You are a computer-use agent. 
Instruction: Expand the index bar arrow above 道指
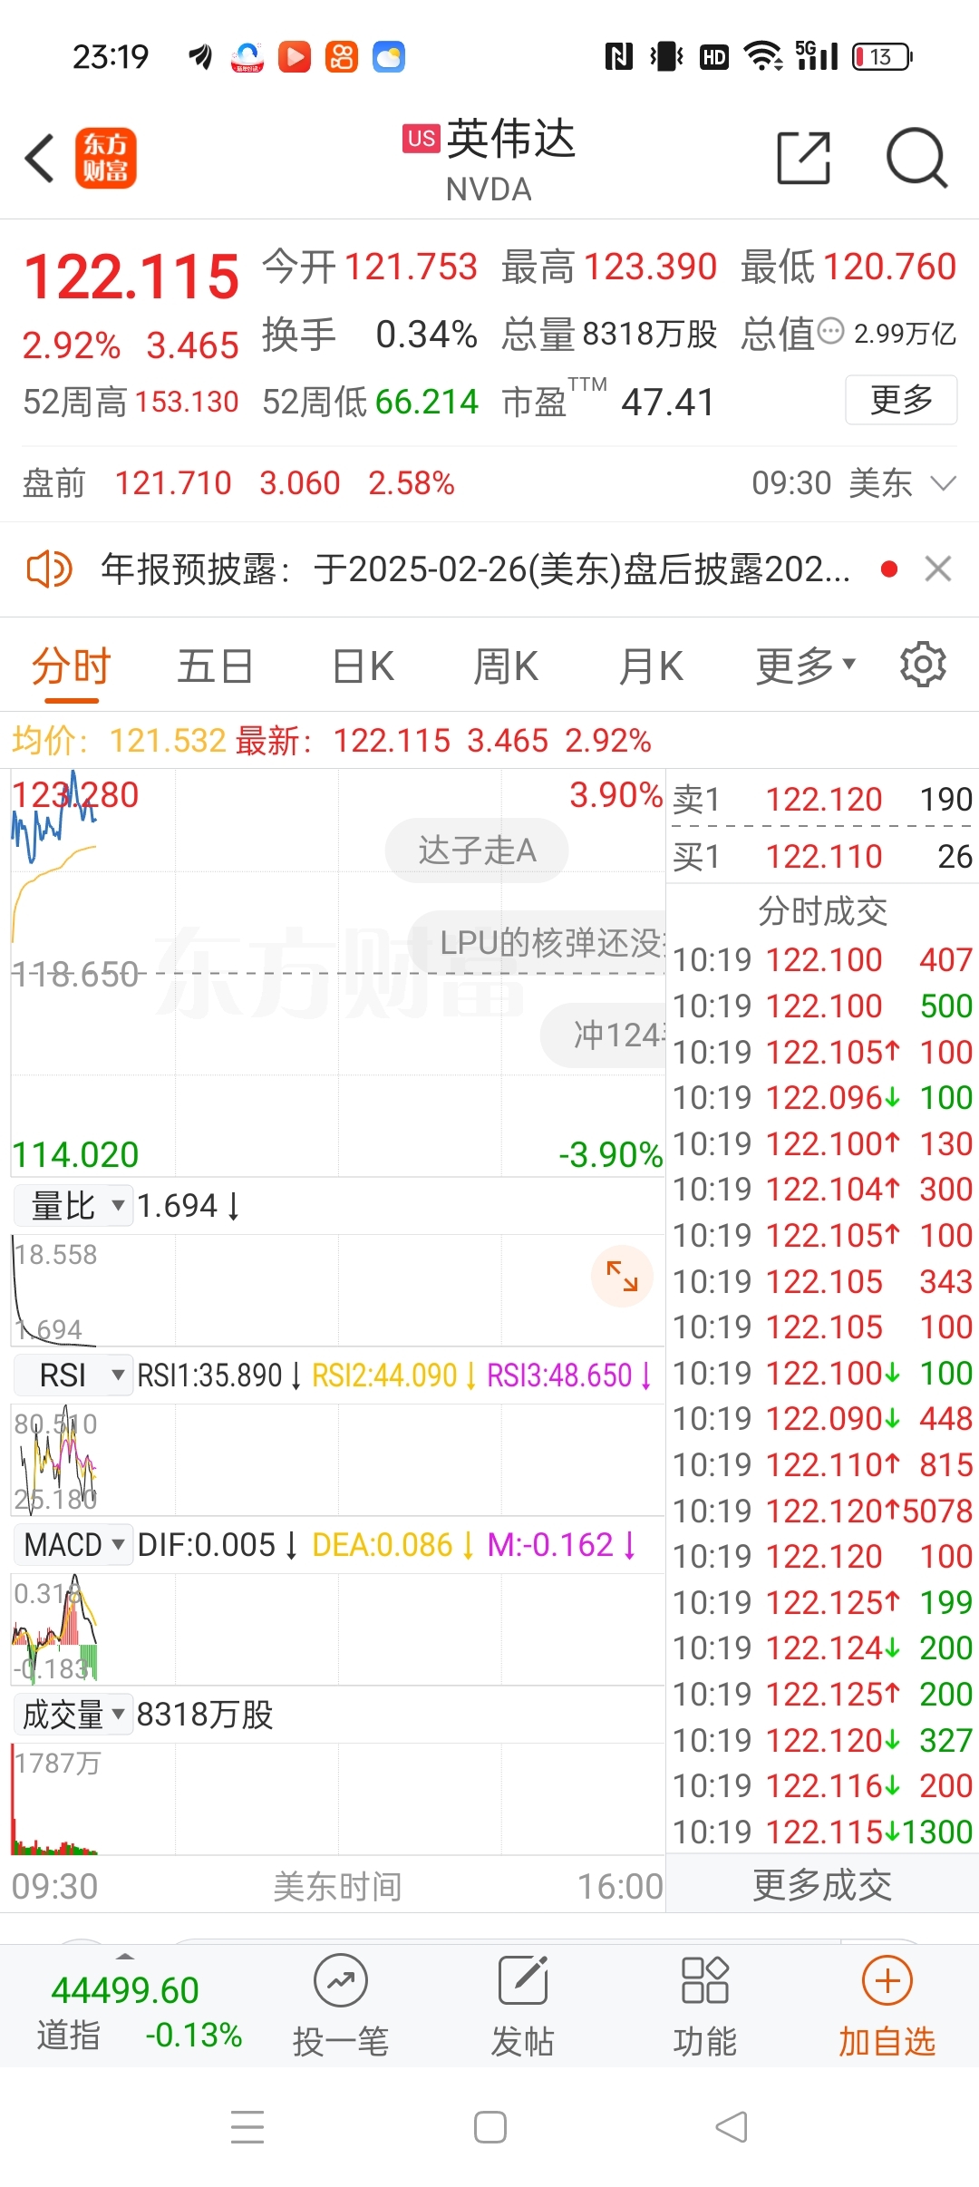click(x=125, y=1956)
